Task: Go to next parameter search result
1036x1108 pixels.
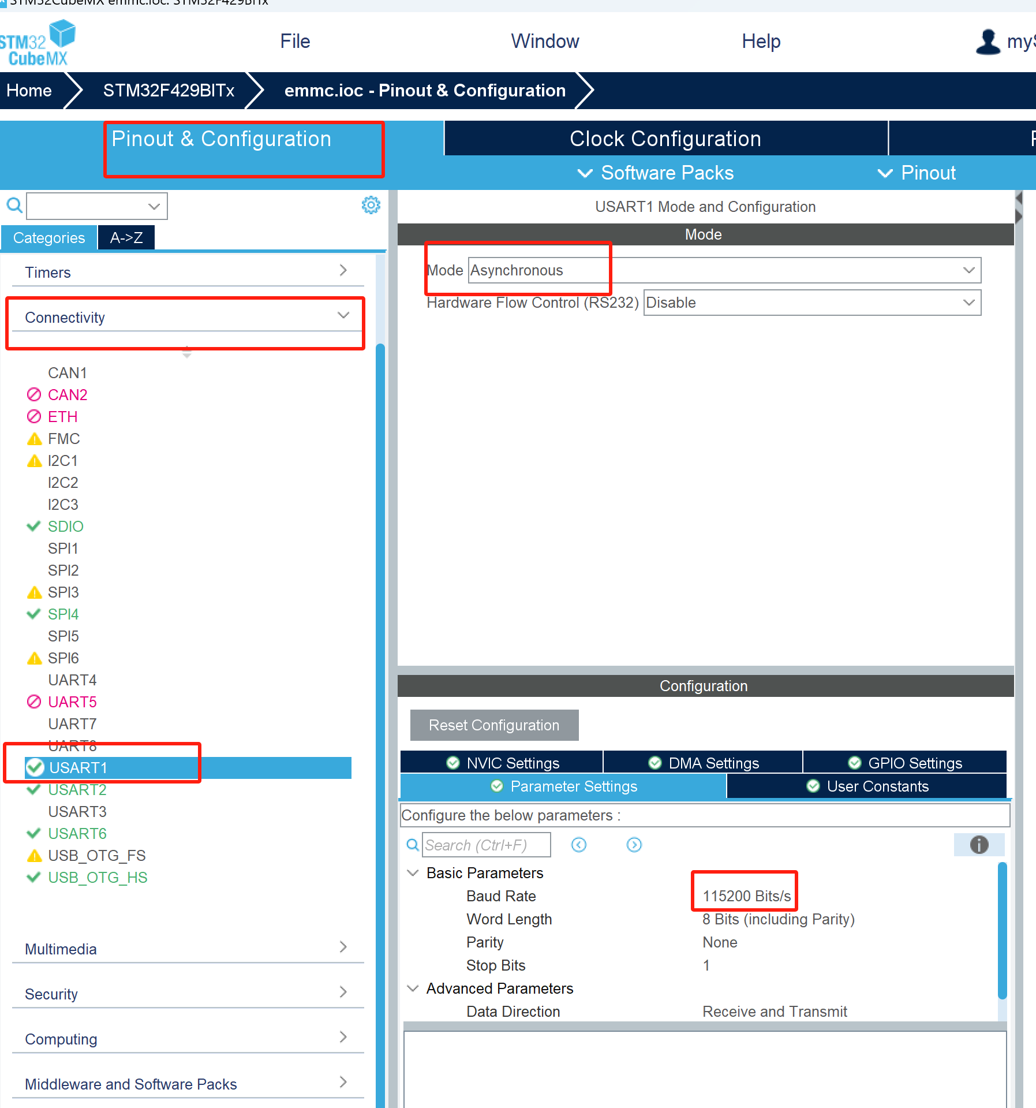Action: click(x=634, y=845)
